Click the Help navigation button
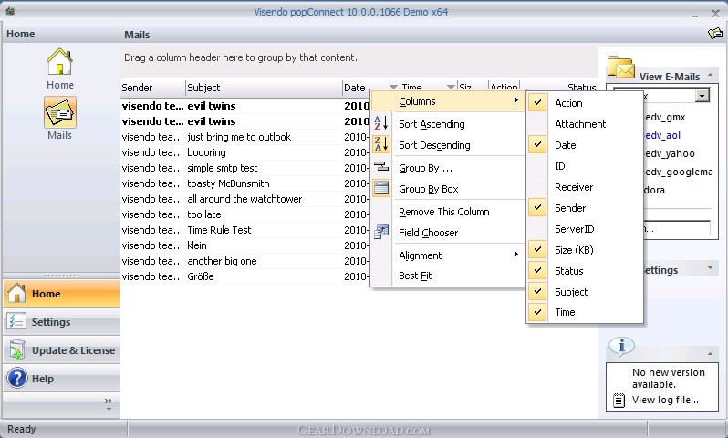 click(61, 379)
